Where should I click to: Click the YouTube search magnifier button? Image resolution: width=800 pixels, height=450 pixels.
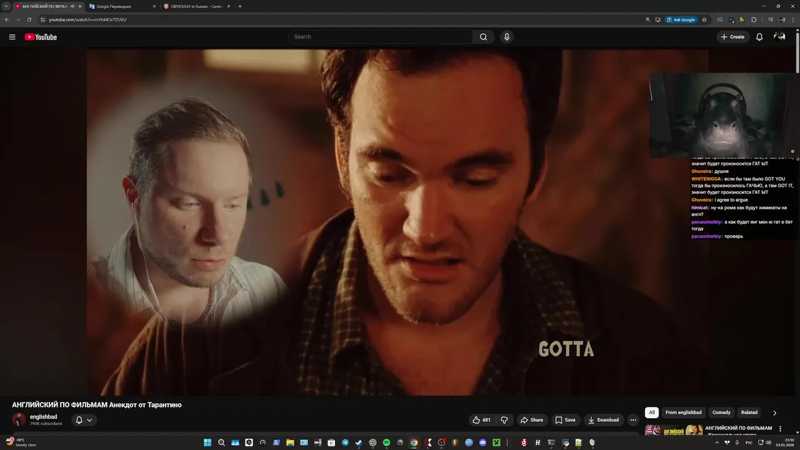click(x=483, y=37)
